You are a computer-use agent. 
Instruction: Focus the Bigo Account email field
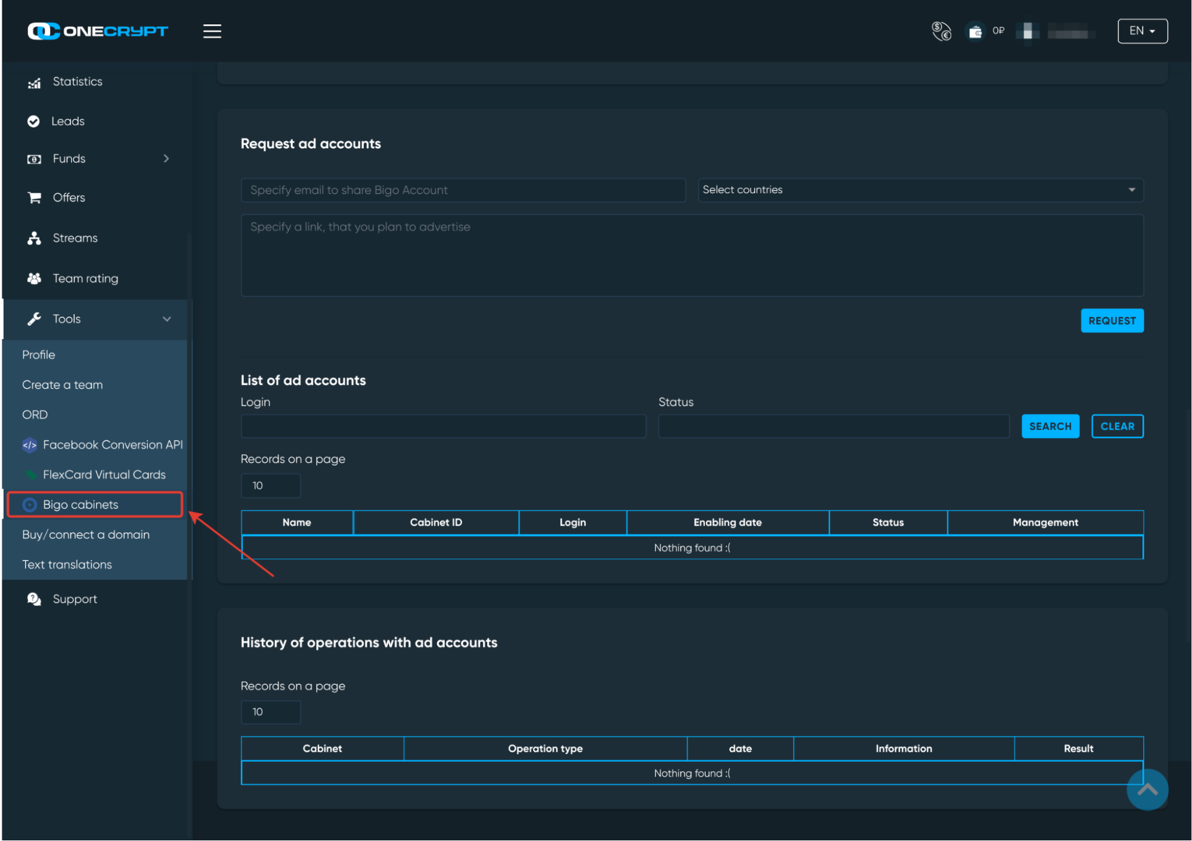(x=463, y=190)
